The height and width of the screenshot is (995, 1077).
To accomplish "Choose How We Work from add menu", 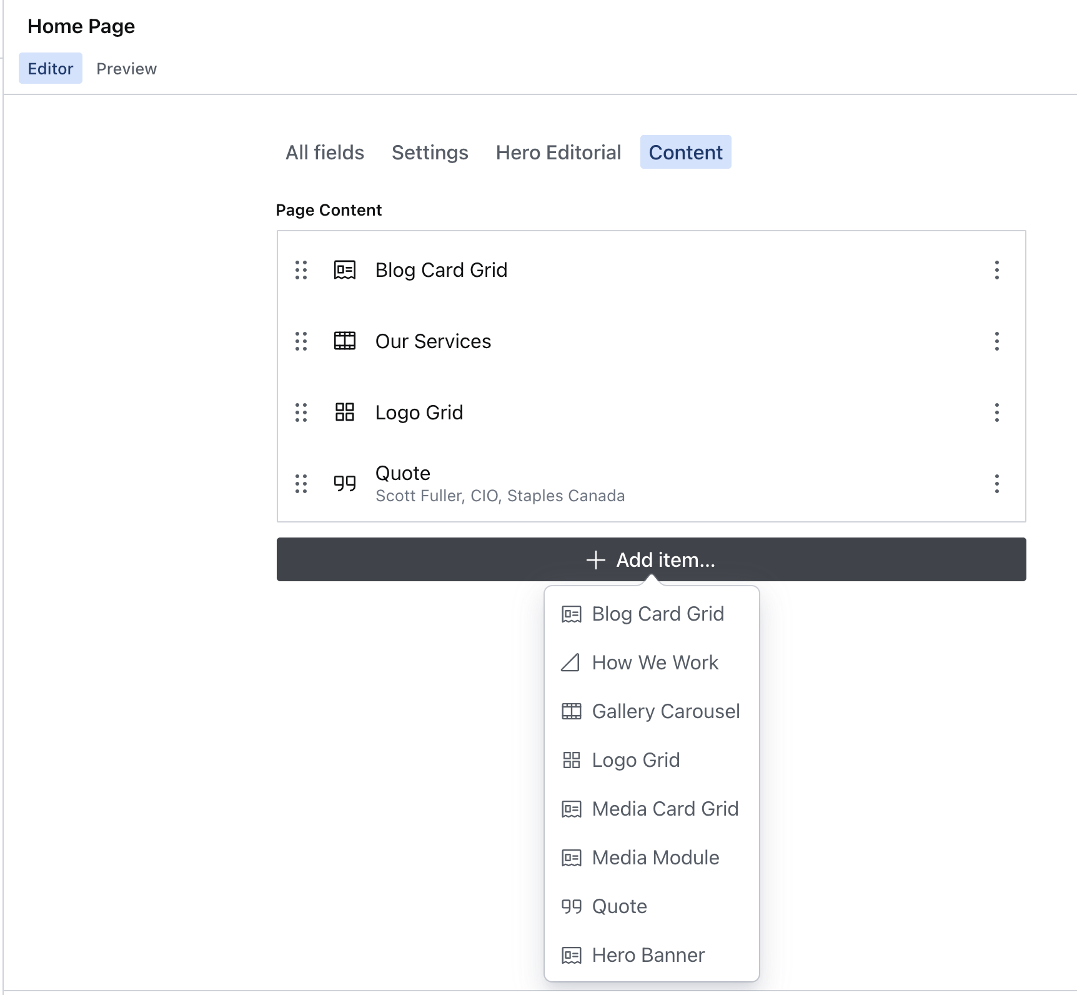I will coord(654,662).
